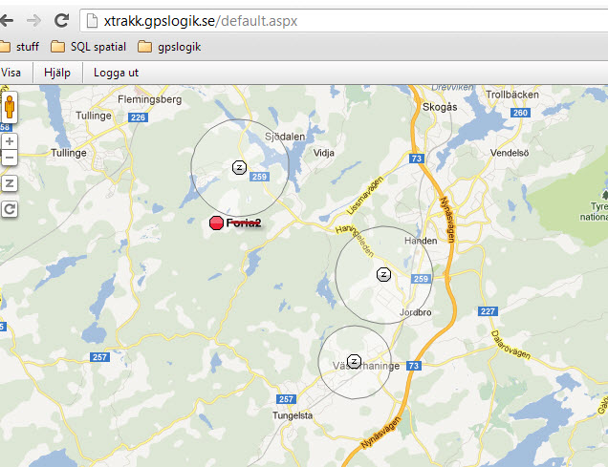This screenshot has height=467, width=608.
Task: Toggle zones using the Z map button
Action: pyautogui.click(x=10, y=183)
